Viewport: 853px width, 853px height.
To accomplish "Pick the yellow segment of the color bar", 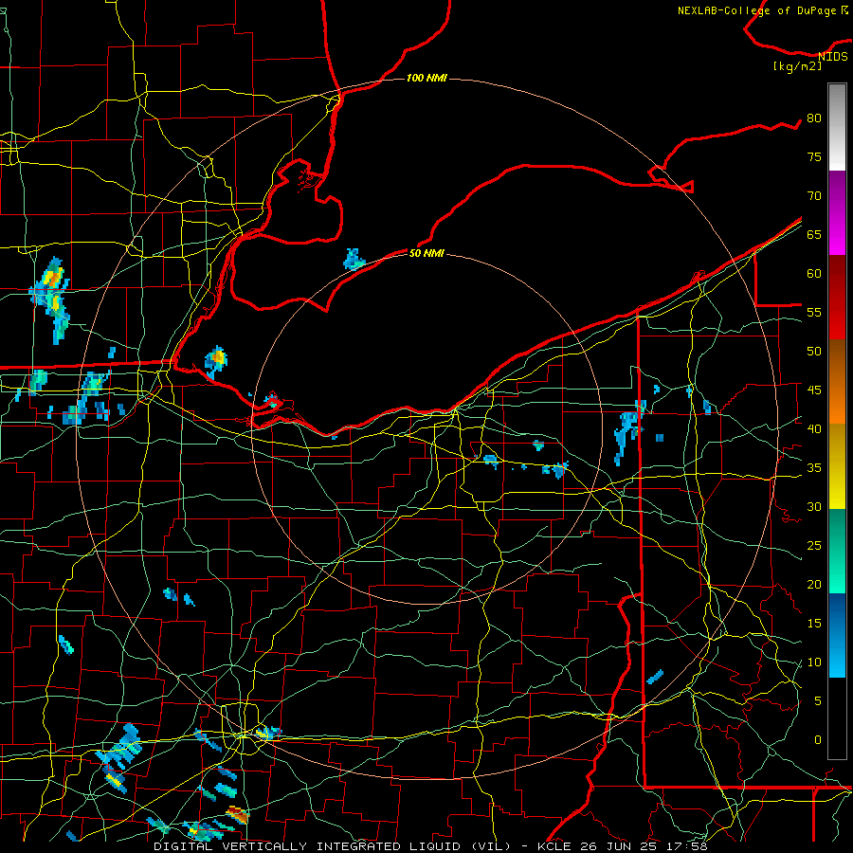I will click(837, 466).
